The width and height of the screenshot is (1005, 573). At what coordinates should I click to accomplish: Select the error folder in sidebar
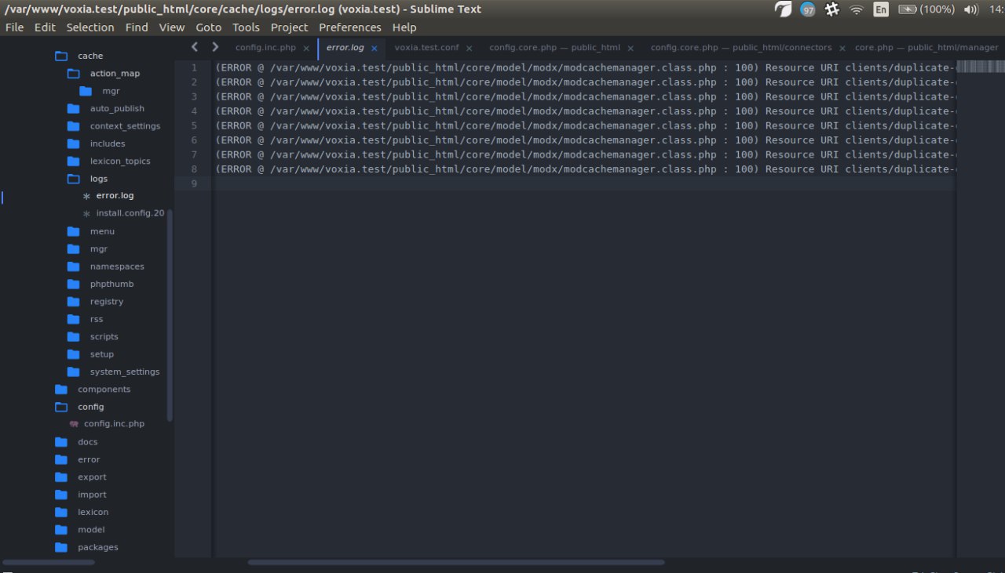click(89, 459)
